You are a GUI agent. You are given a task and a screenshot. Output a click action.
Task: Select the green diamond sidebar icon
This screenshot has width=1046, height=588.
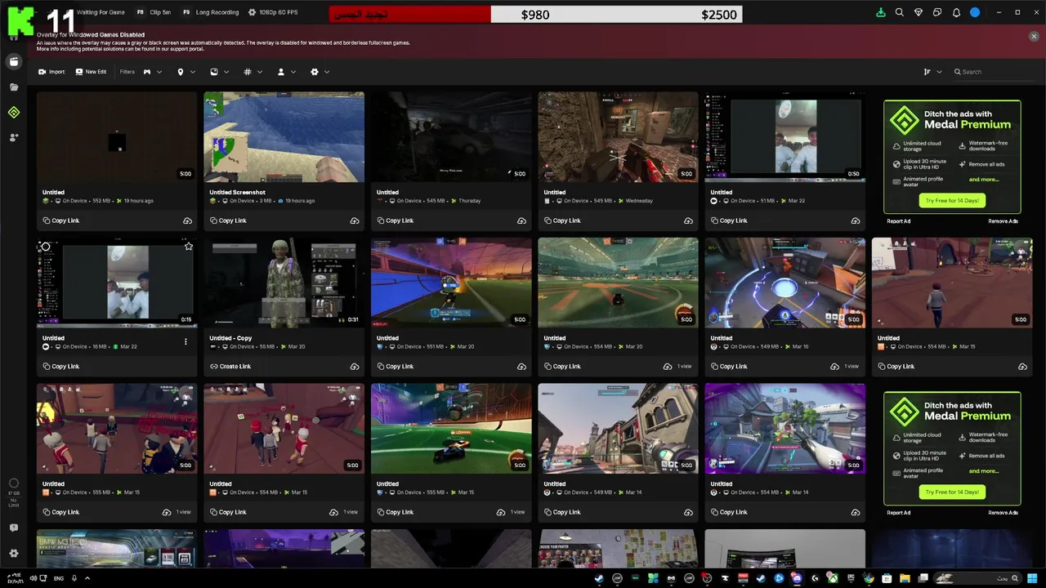(x=14, y=113)
